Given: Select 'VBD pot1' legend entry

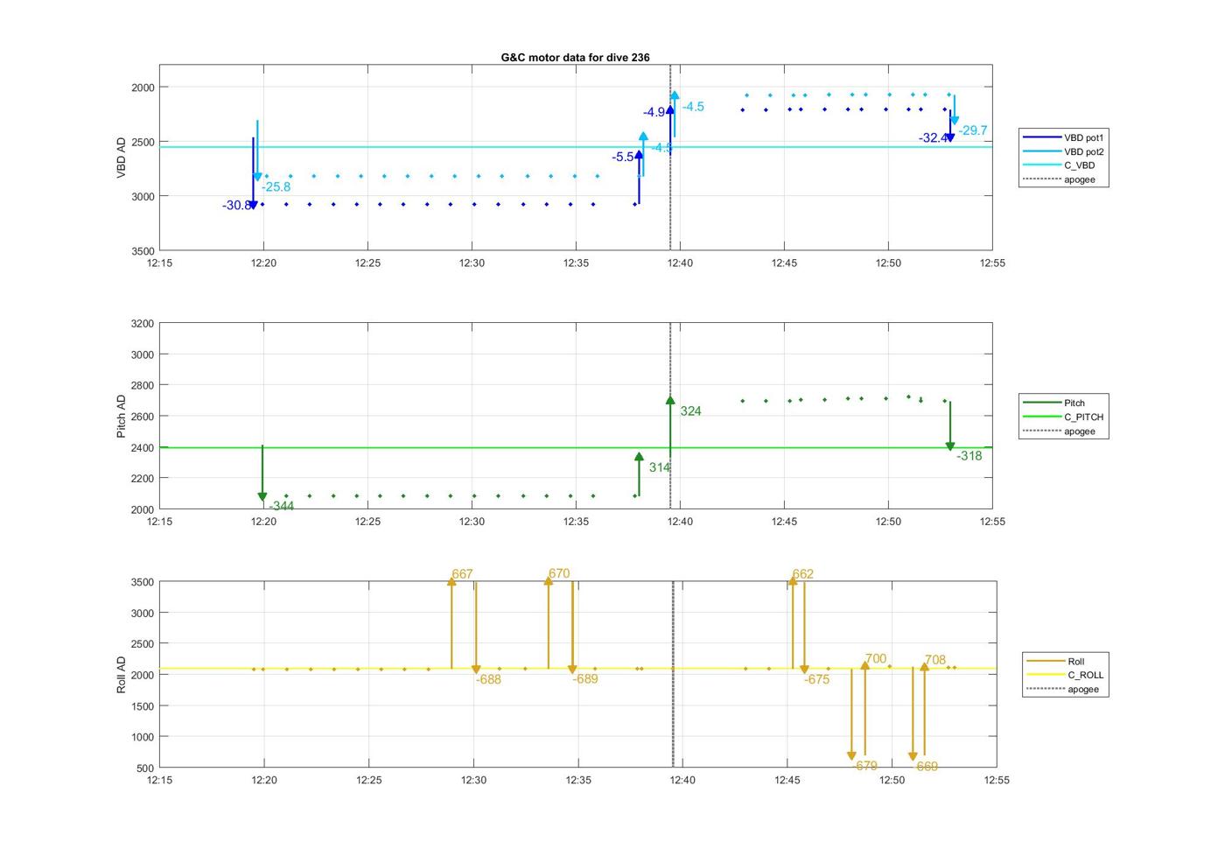Looking at the screenshot, I should pyautogui.click(x=1064, y=137).
